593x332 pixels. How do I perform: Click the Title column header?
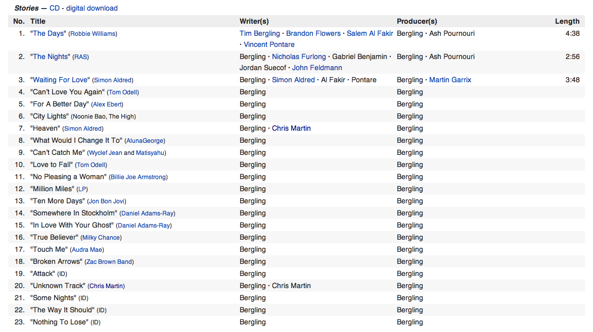(x=38, y=21)
